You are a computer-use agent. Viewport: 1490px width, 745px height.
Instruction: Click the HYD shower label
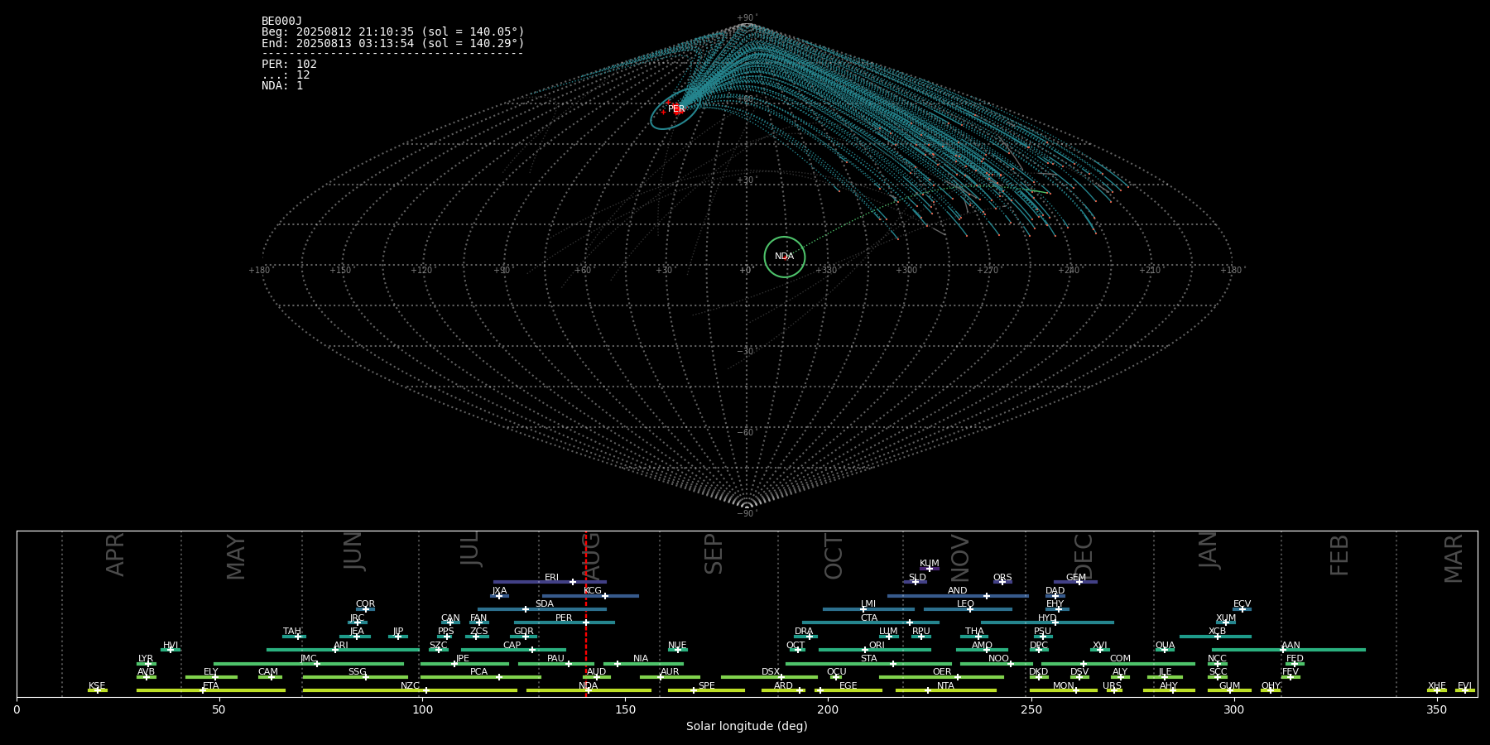[1047, 618]
